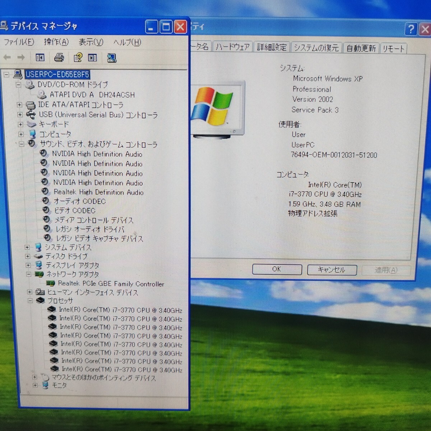The image size is (431, 431).
Task: Select the first NVIDIA High Definition Audio device
Action: coord(97,154)
